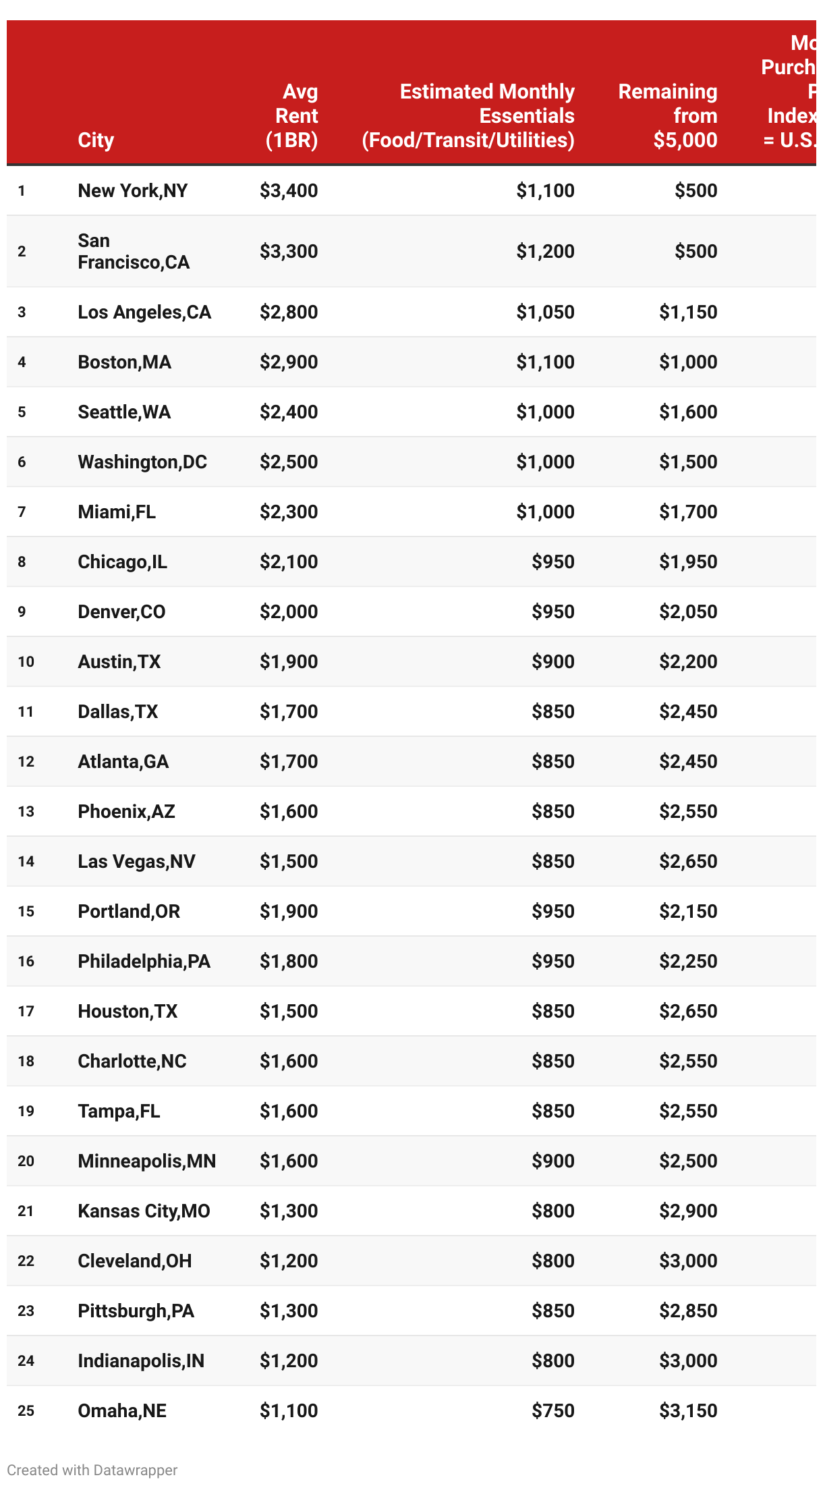The image size is (823, 1486).
Task: Select the San Francisco,CA city cell
Action: pos(134,251)
